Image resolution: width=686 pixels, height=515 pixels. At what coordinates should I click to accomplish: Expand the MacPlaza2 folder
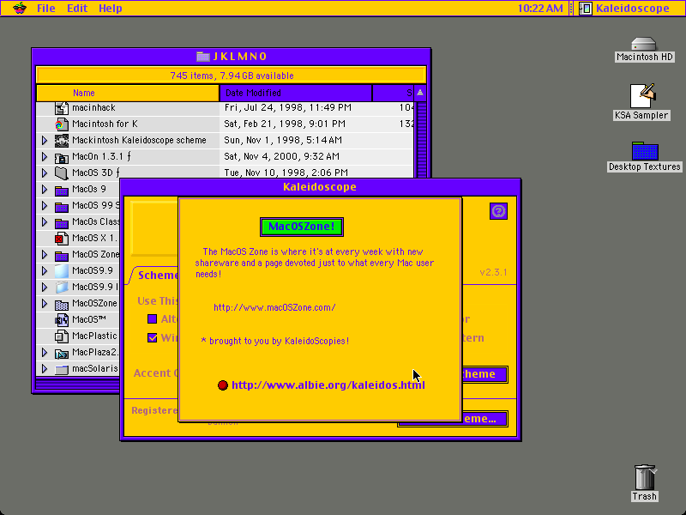[x=45, y=353]
